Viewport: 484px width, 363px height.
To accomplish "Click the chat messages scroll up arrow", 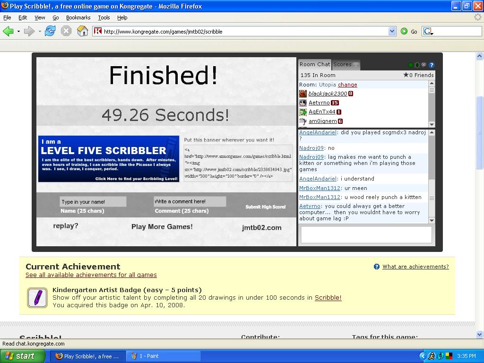I will 432,133.
